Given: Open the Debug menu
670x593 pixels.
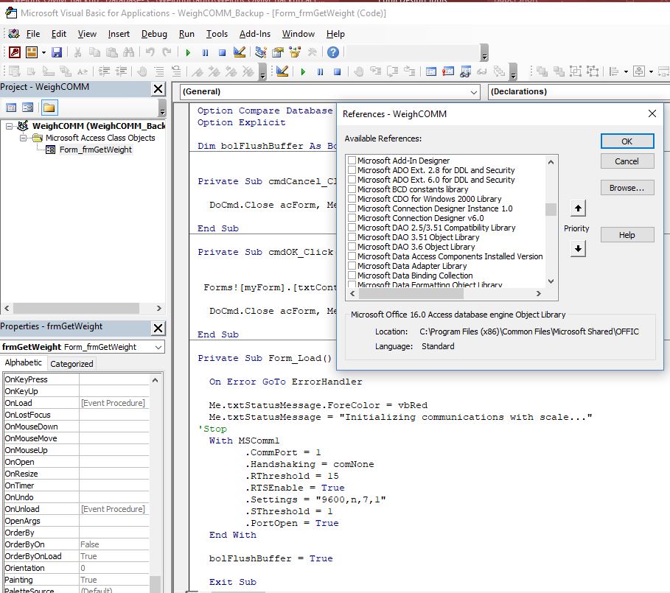Looking at the screenshot, I should click(x=154, y=33).
